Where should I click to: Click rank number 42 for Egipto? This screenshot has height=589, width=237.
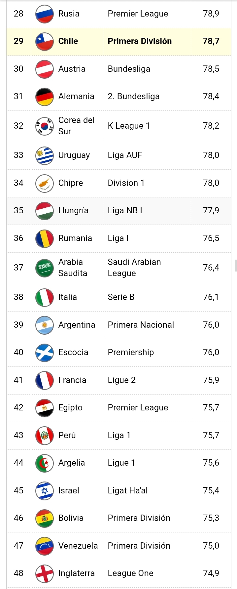pyautogui.click(x=18, y=407)
